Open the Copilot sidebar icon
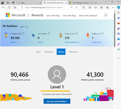 pyautogui.click(x=118, y=7)
